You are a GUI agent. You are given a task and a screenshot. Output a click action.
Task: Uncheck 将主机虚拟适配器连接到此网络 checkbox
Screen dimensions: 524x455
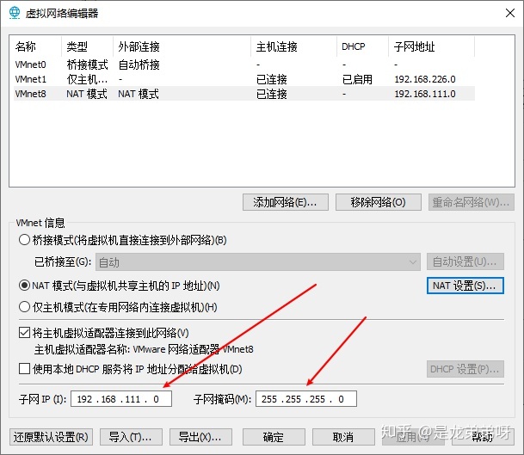24,333
